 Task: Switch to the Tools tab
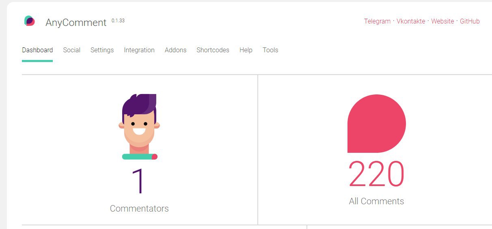pos(270,50)
